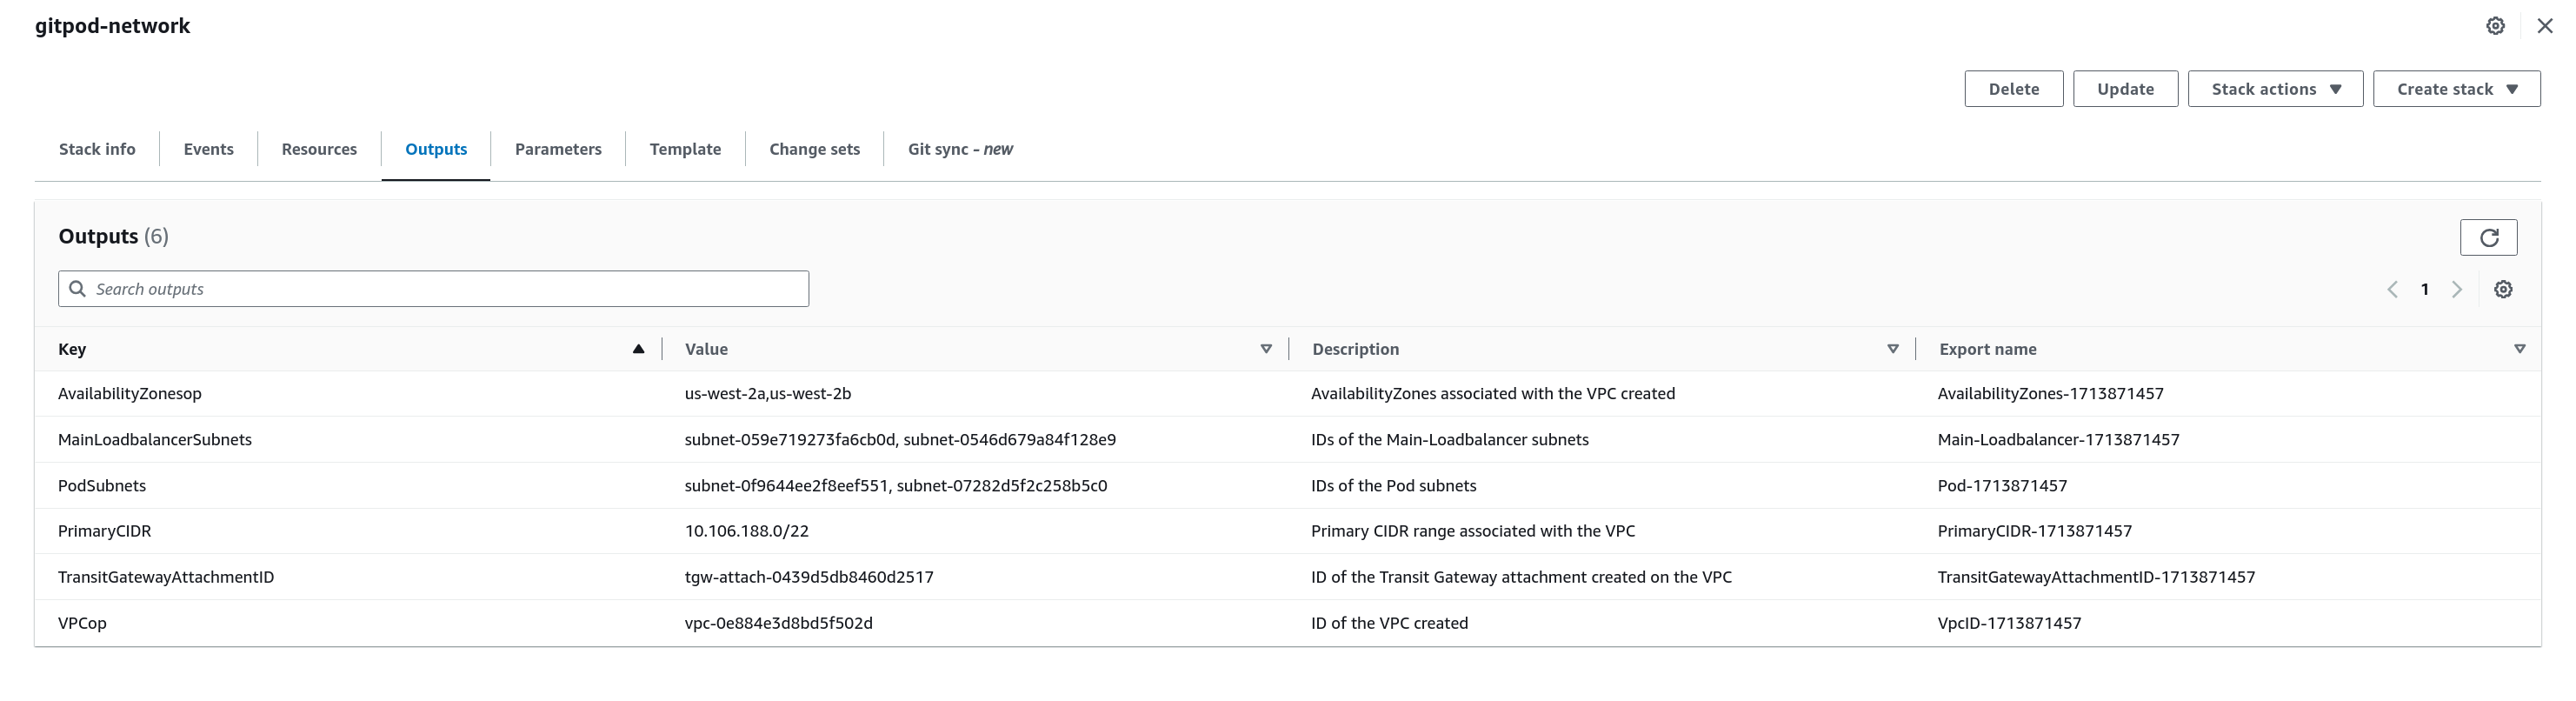Close the gitpod-network stack panel

tap(2545, 26)
